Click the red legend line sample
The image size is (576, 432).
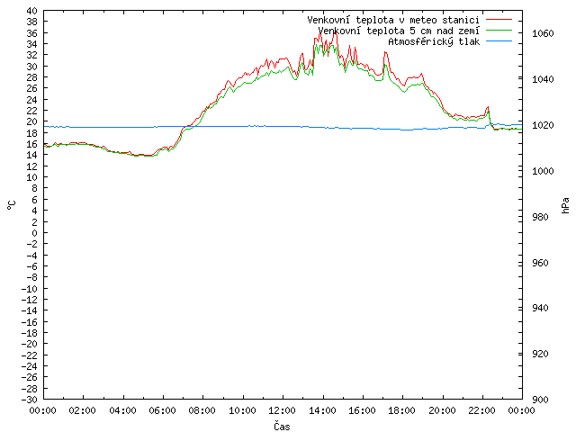point(499,20)
